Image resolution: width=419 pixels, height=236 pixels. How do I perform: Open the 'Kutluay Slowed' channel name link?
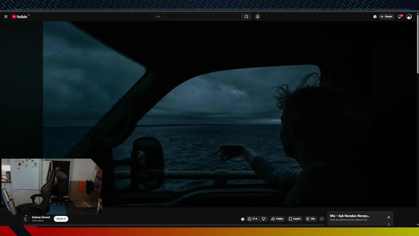point(41,217)
